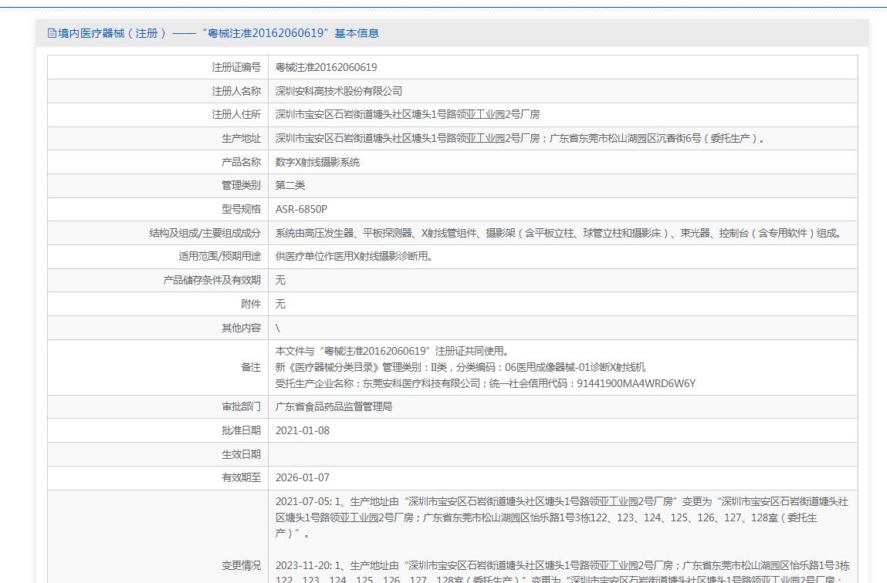The image size is (887, 583).
Task: Click the social credit code 91441900MA4WRD6W6Y line
Action: point(486,383)
